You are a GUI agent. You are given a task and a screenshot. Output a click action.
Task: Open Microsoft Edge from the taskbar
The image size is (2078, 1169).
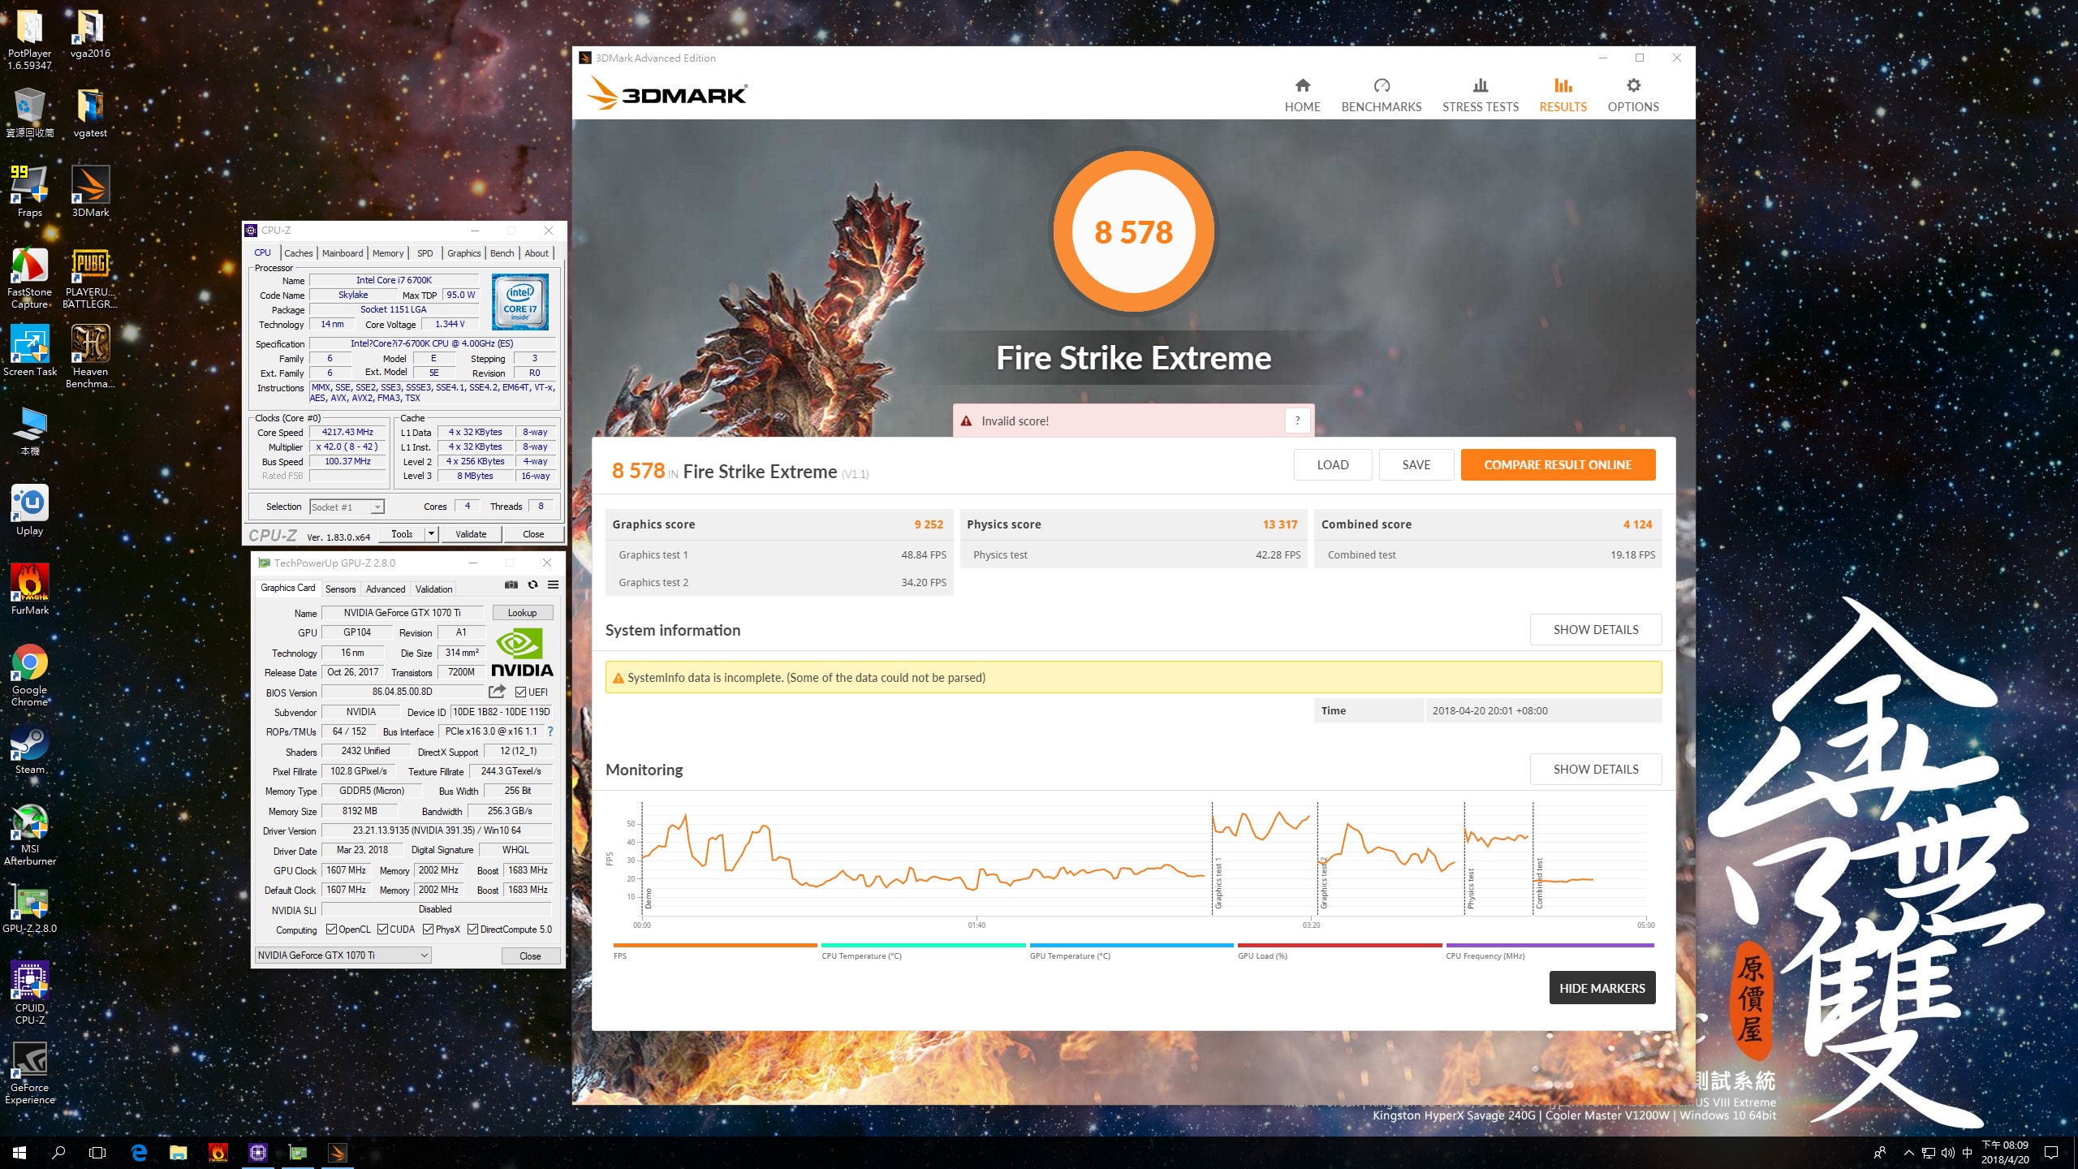click(139, 1153)
